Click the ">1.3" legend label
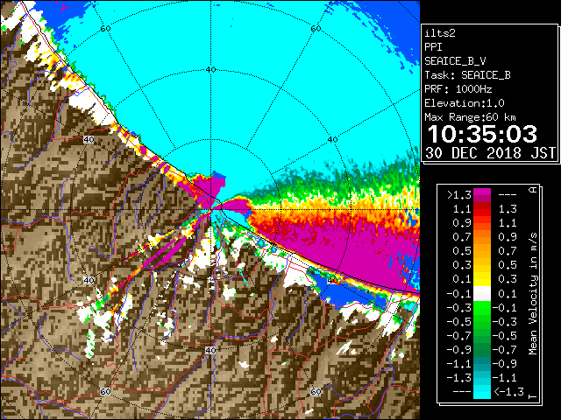Viewport: 561px width, 420px height. point(459,195)
